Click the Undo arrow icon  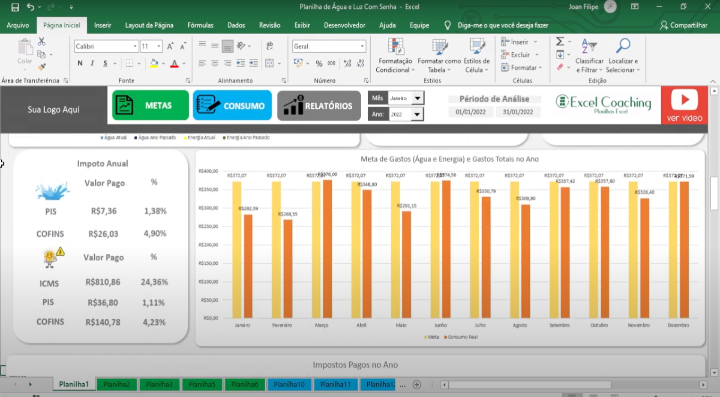point(30,7)
